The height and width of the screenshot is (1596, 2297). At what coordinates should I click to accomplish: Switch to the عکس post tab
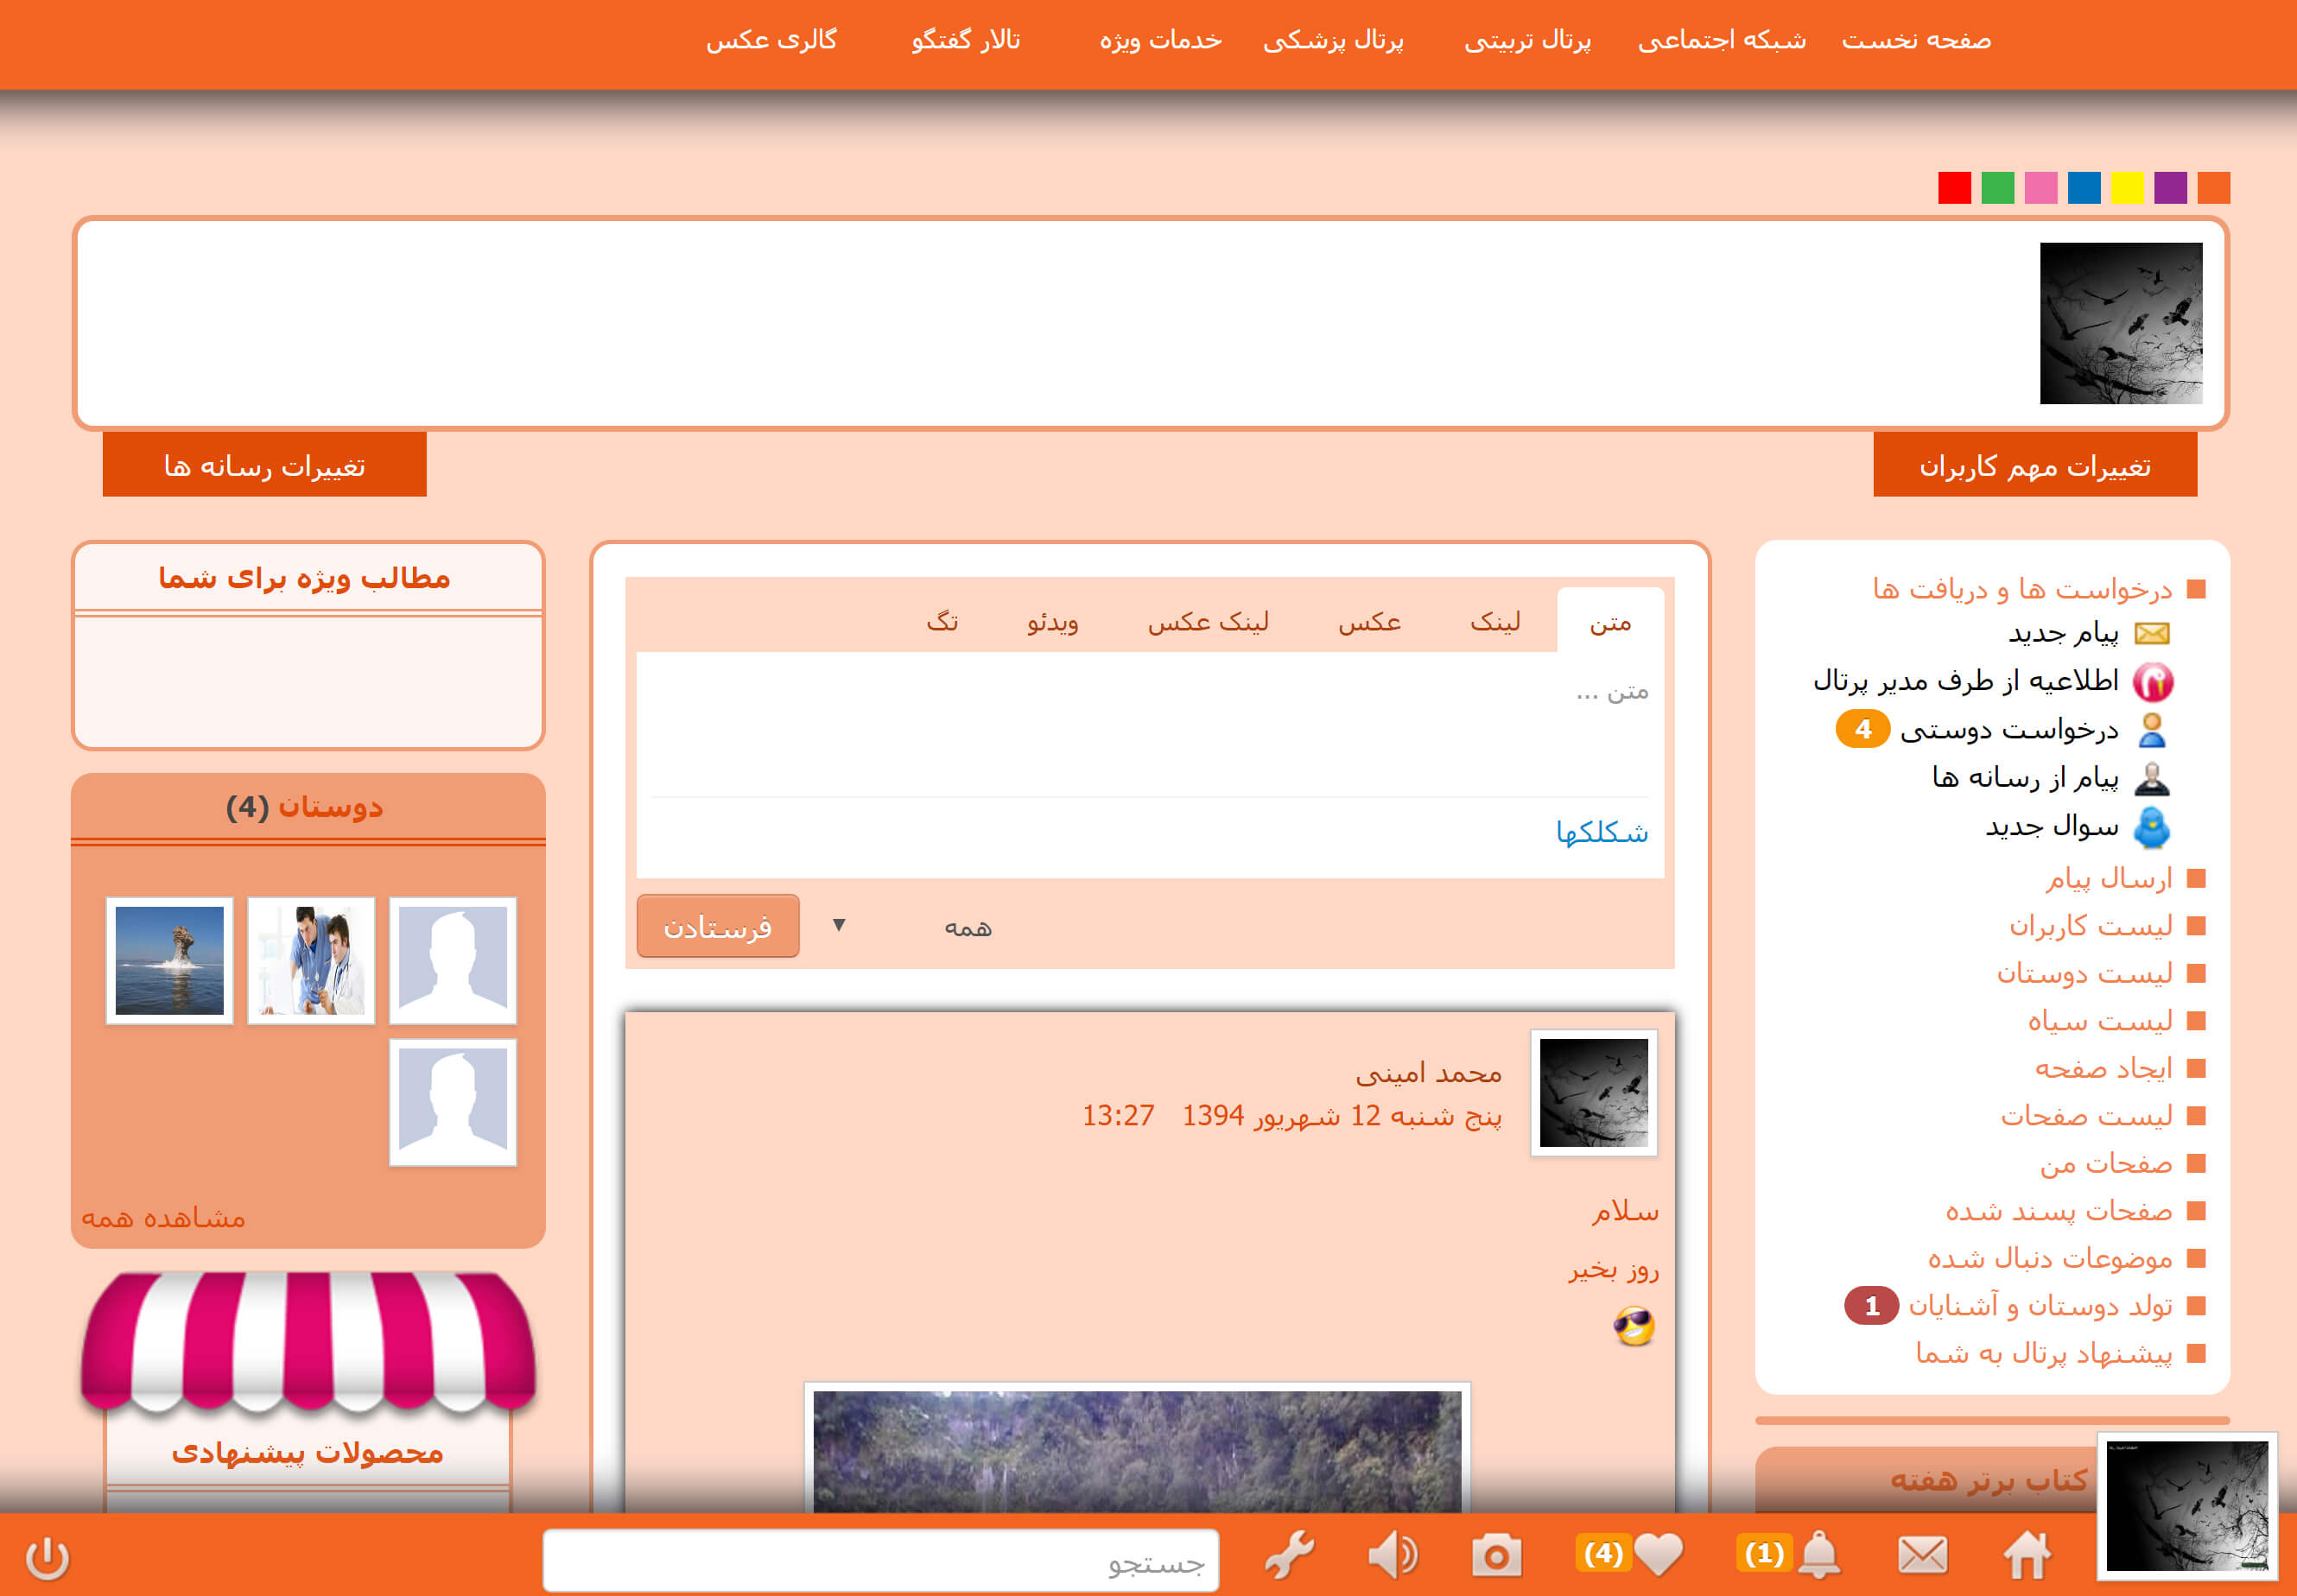point(1369,622)
